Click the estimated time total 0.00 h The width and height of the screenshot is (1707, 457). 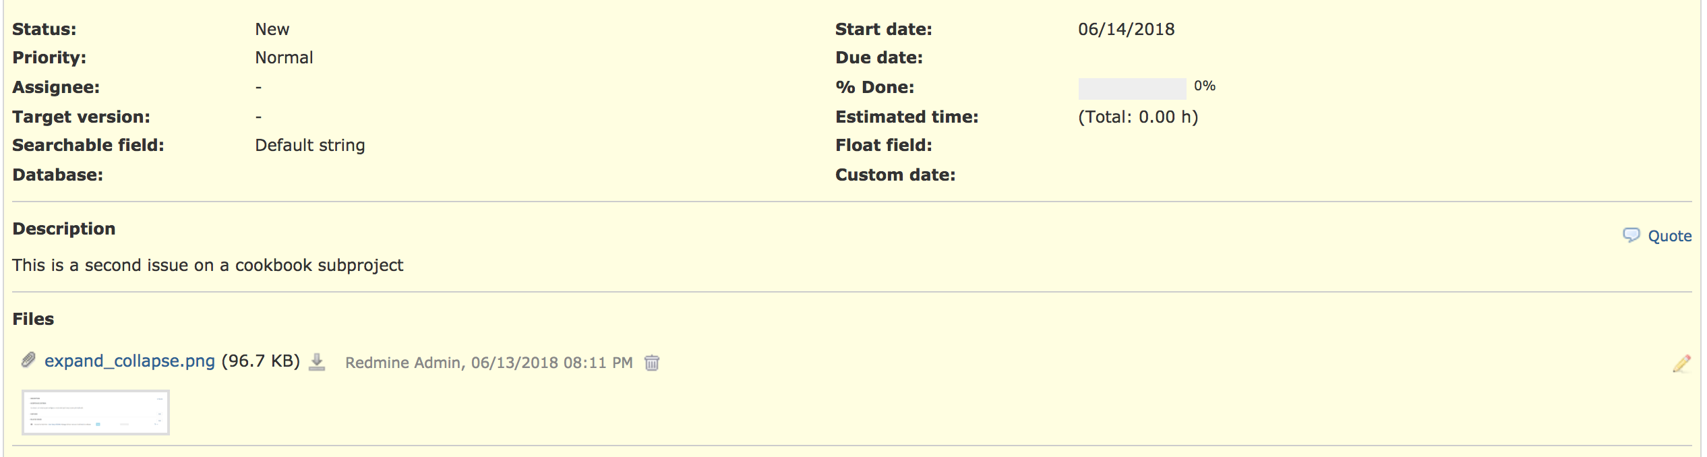tap(1138, 117)
